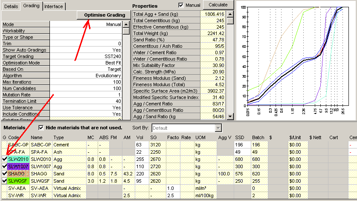Select the green SLW2010 code cell
The image size is (357, 201).
pyautogui.click(x=18, y=159)
